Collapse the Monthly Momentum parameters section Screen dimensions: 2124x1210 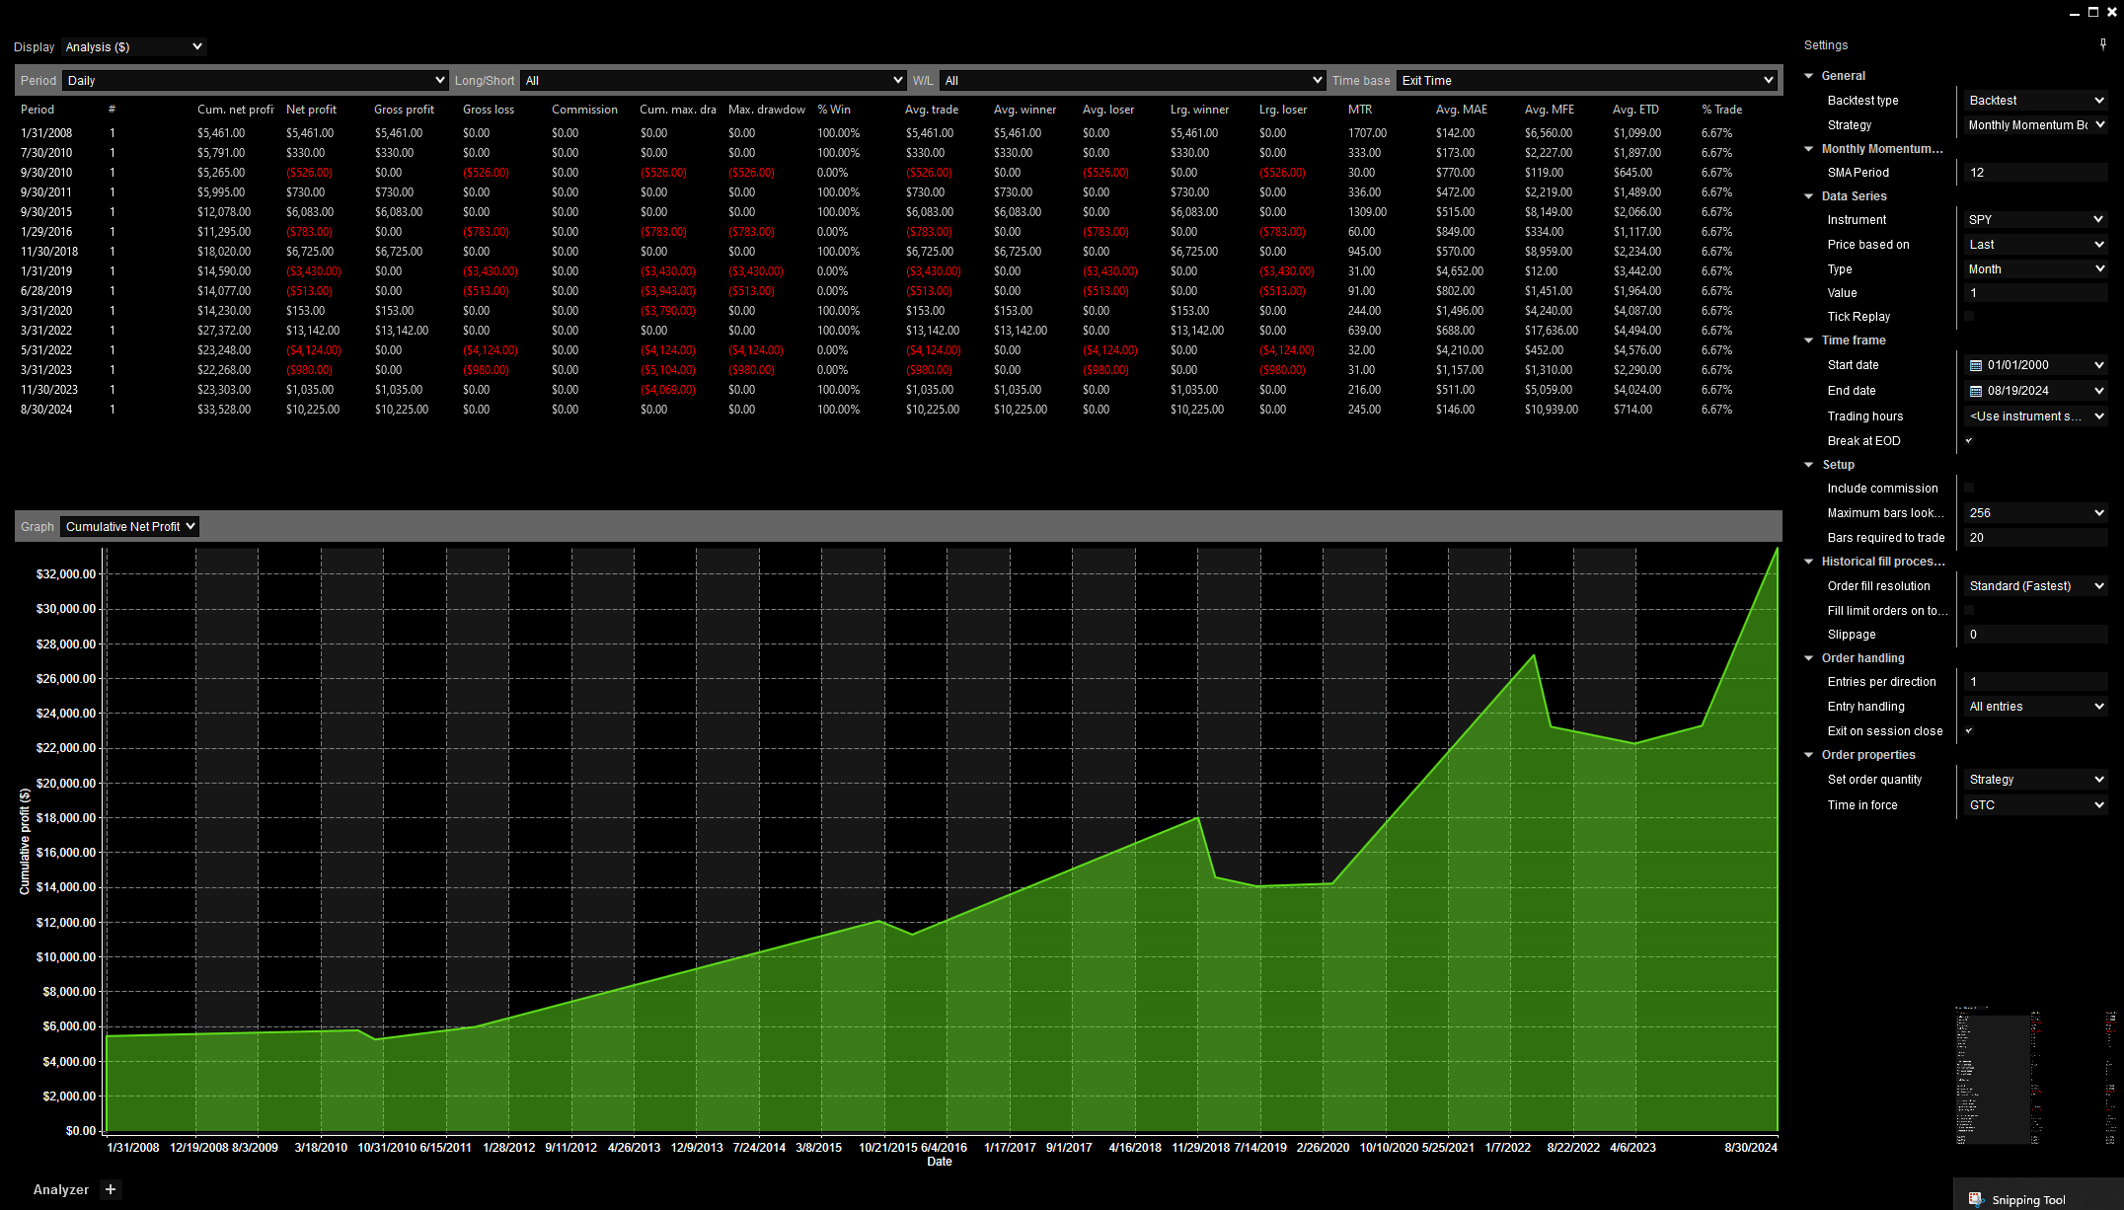(x=1809, y=149)
